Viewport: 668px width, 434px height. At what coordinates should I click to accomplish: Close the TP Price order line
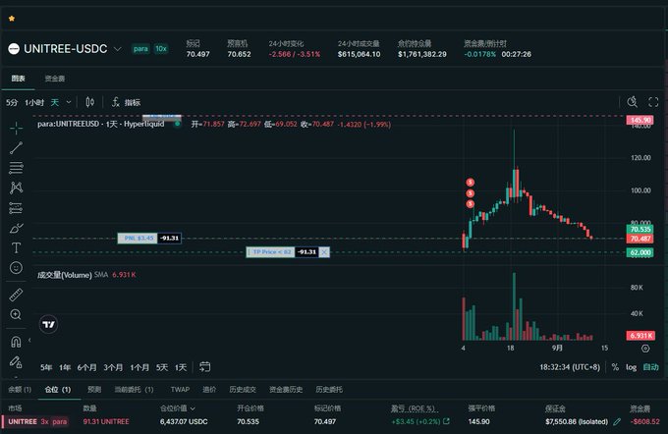point(324,252)
